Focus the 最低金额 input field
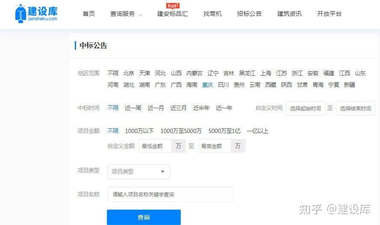 click(155, 146)
